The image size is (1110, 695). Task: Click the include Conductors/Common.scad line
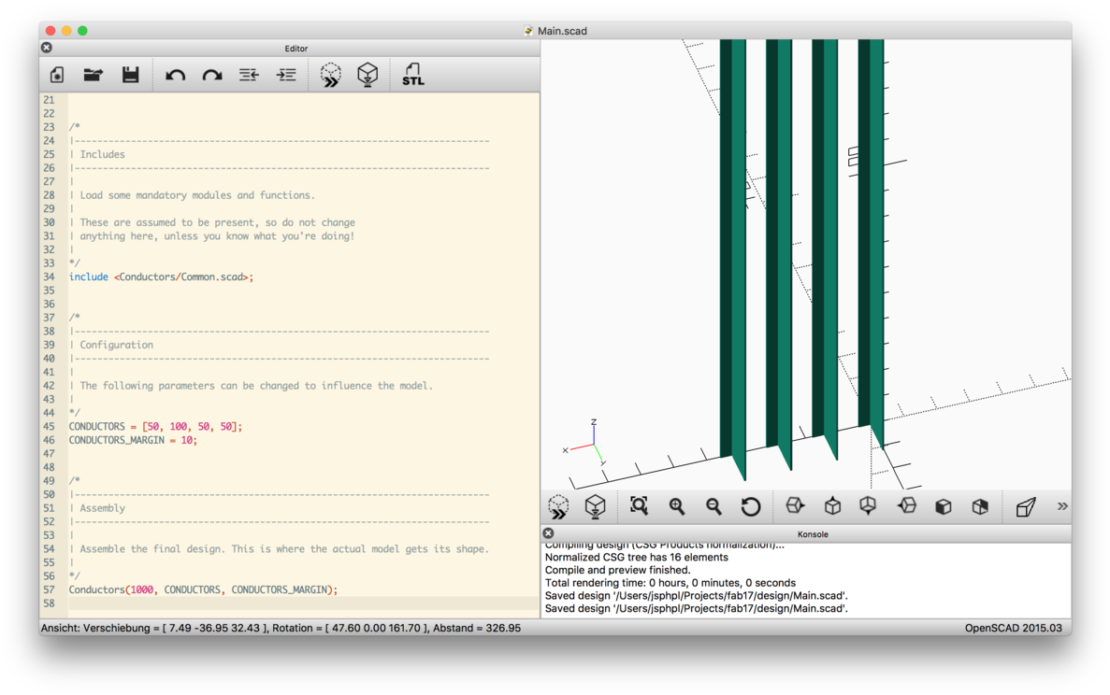pyautogui.click(x=161, y=277)
